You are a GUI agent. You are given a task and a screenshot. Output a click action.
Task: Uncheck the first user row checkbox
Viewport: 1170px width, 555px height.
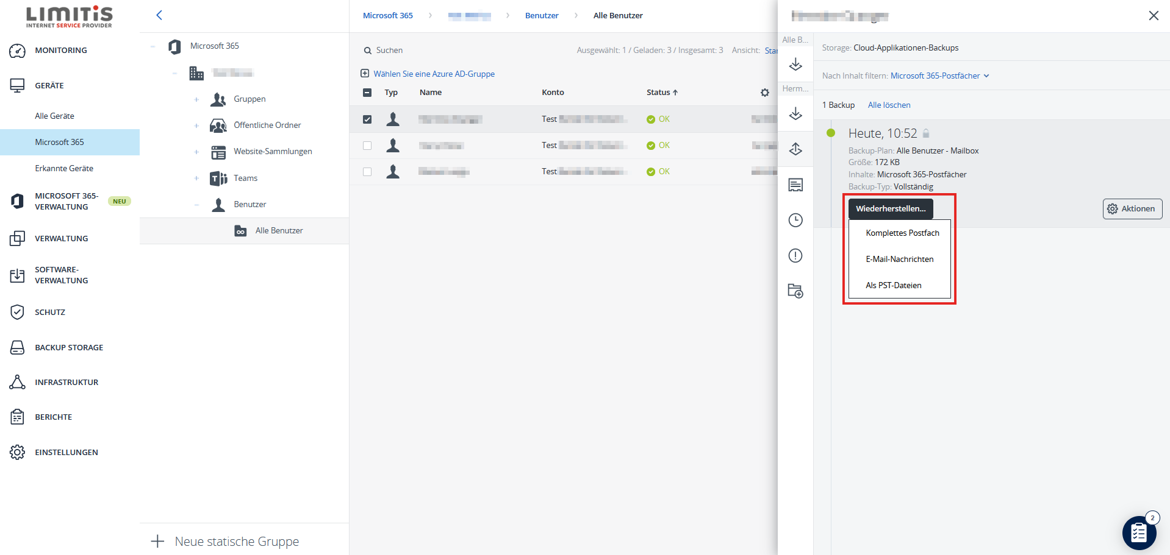point(367,119)
